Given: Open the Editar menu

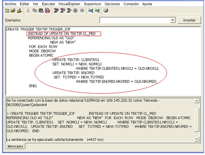Looking at the screenshot, I should click(x=24, y=4).
